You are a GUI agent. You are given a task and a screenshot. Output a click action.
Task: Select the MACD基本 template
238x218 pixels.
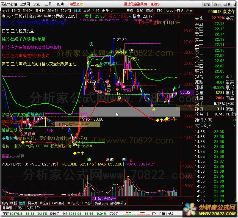pos(58,203)
